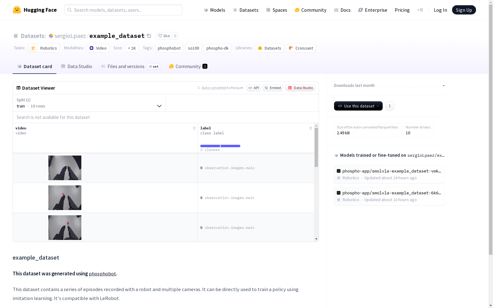Click the phospho-dk tag
493x308 pixels.
[218, 48]
